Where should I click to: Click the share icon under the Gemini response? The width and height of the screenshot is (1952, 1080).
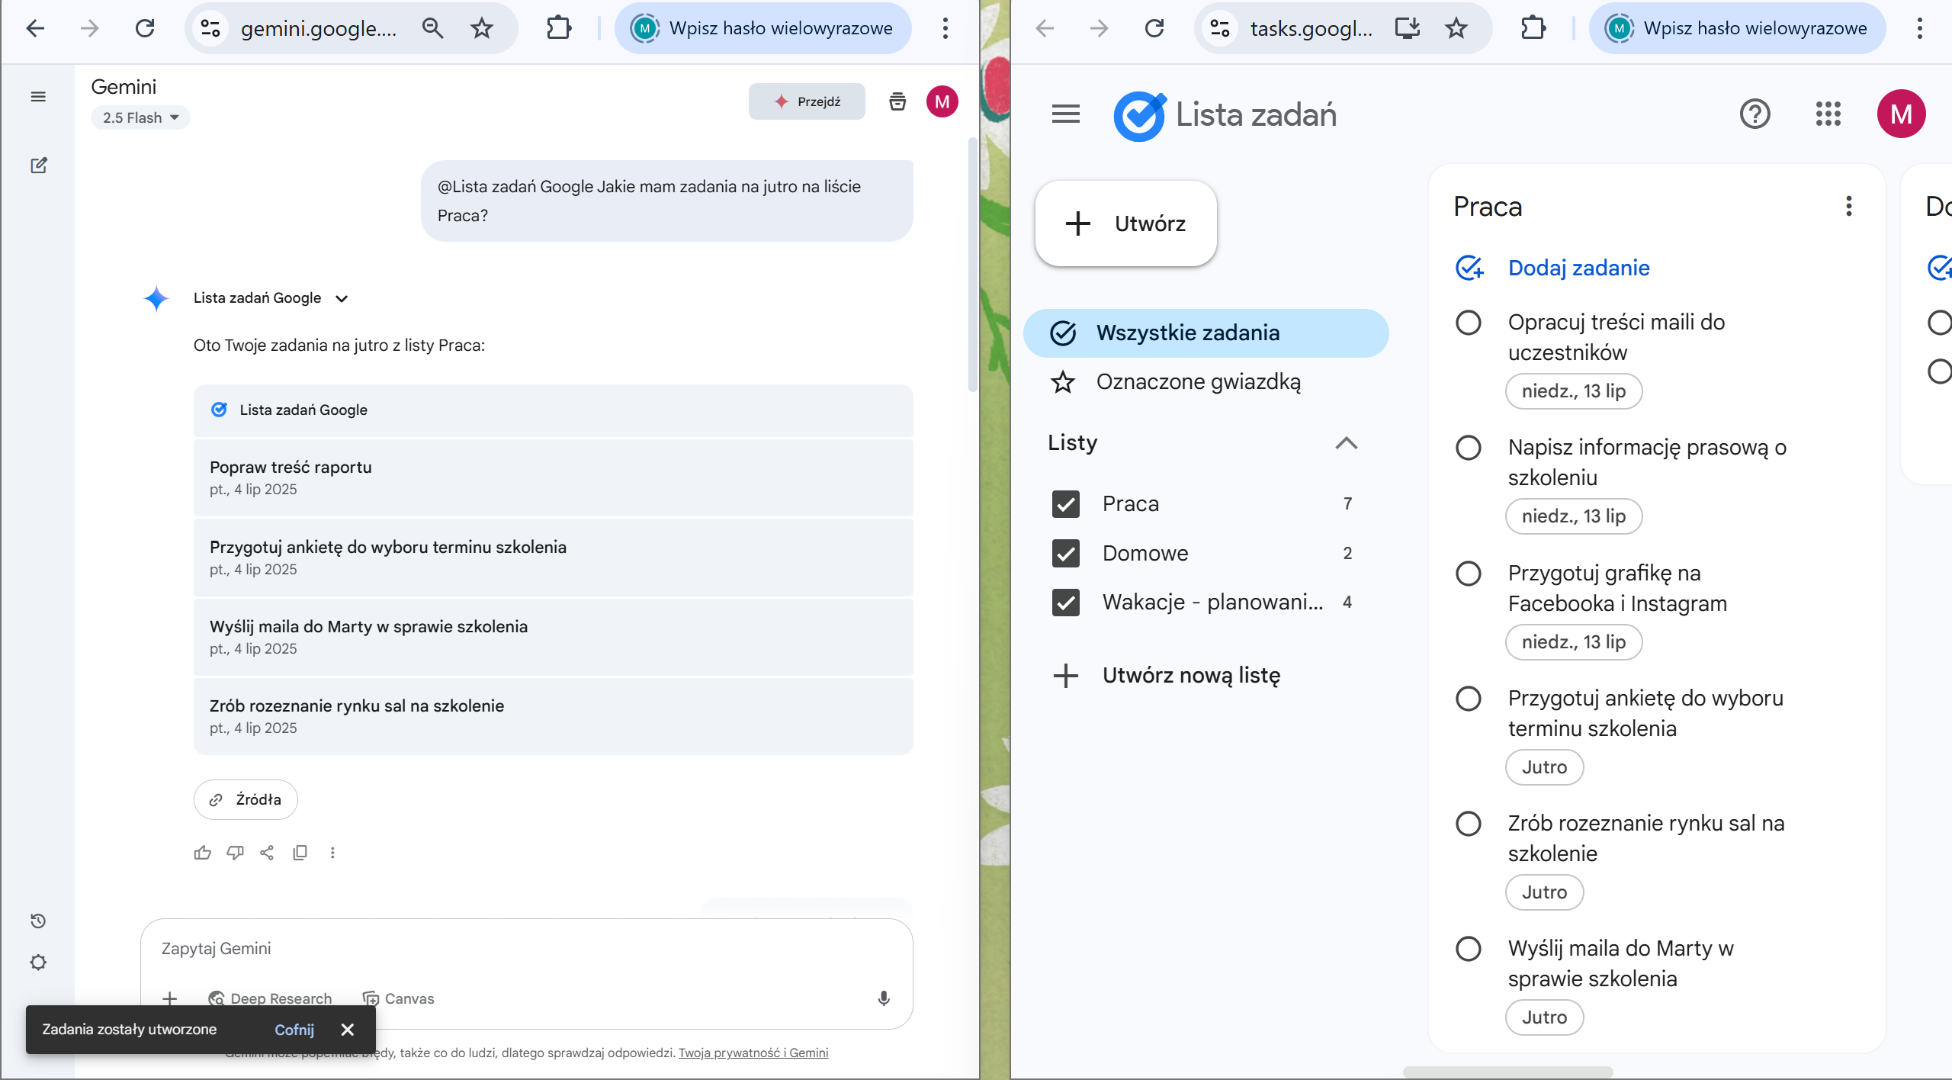coord(267,853)
